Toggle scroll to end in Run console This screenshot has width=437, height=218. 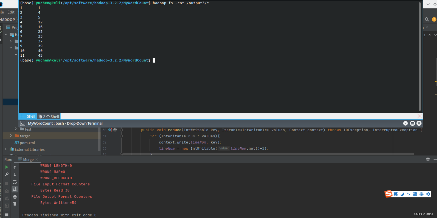click(15, 189)
